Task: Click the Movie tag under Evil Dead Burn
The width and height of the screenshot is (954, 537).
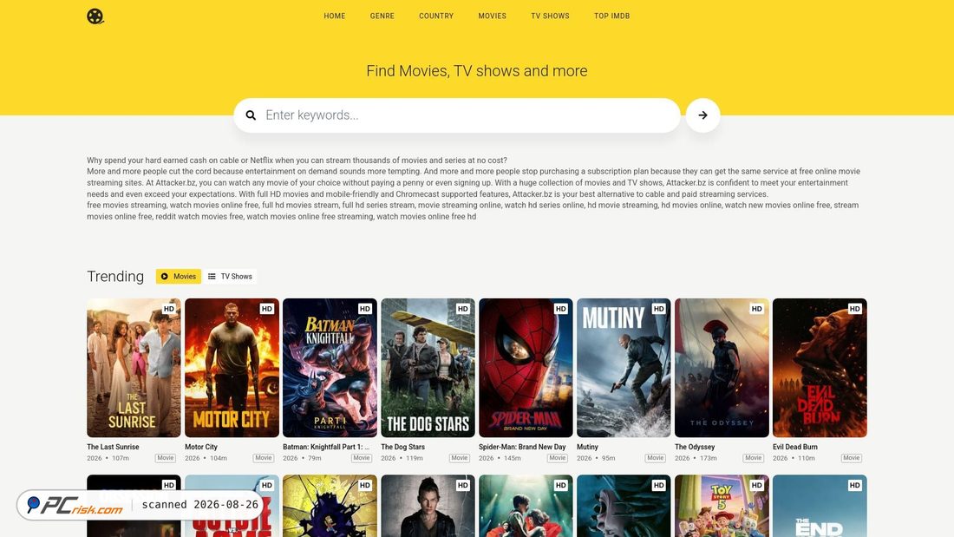Action: point(851,458)
